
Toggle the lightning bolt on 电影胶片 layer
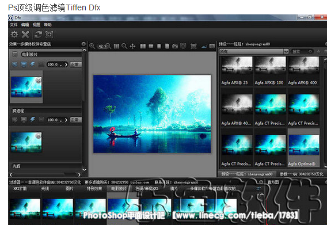click(x=32, y=64)
